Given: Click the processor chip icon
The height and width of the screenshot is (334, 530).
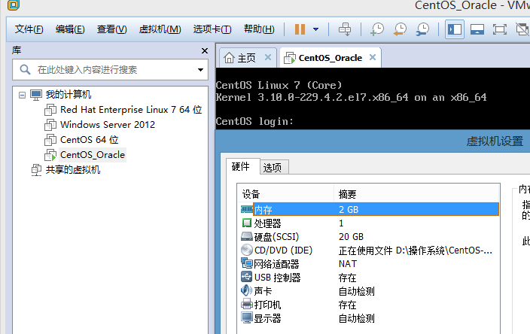Looking at the screenshot, I should (x=247, y=223).
